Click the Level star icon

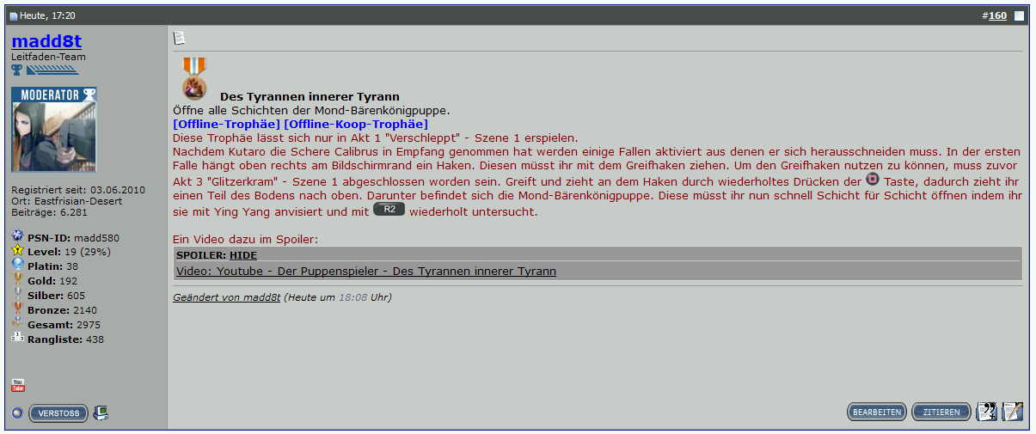click(17, 251)
